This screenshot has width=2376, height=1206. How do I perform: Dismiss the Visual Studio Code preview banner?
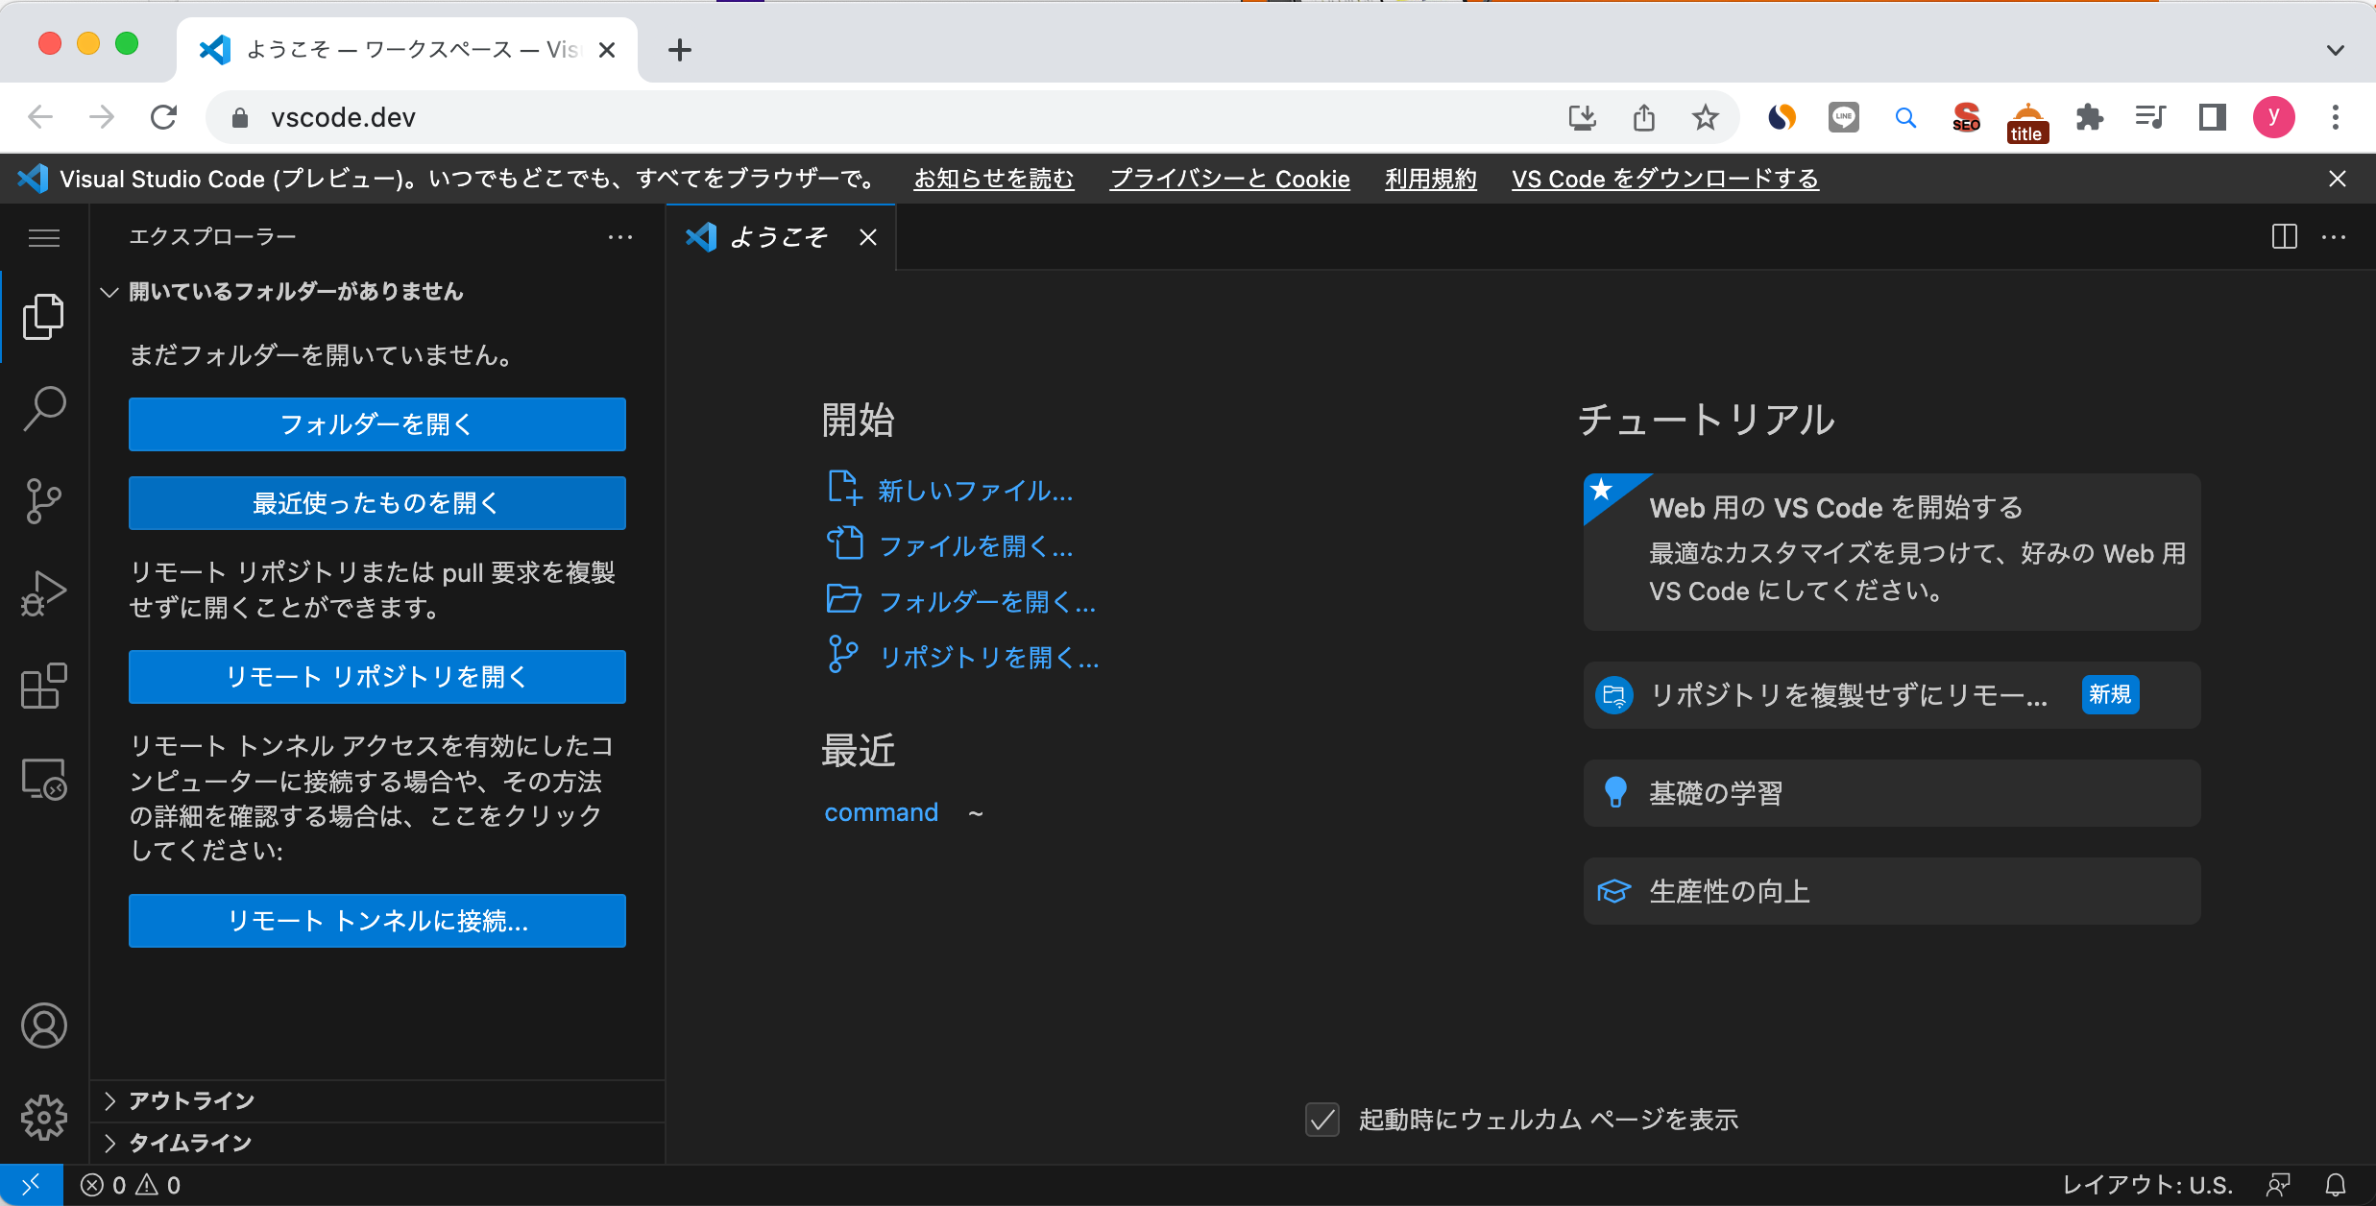coord(2338,179)
